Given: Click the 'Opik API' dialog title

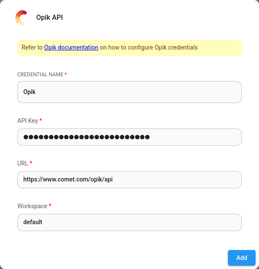Looking at the screenshot, I should click(x=50, y=18).
